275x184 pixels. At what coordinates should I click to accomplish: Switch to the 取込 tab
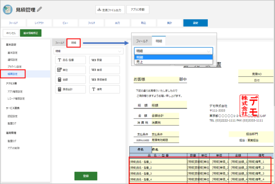pyautogui.click(x=143, y=23)
